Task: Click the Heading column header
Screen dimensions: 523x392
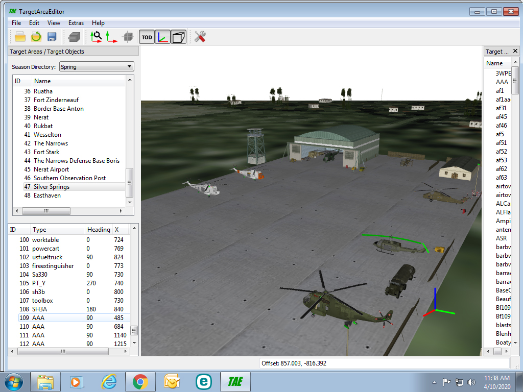Action: coord(99,230)
